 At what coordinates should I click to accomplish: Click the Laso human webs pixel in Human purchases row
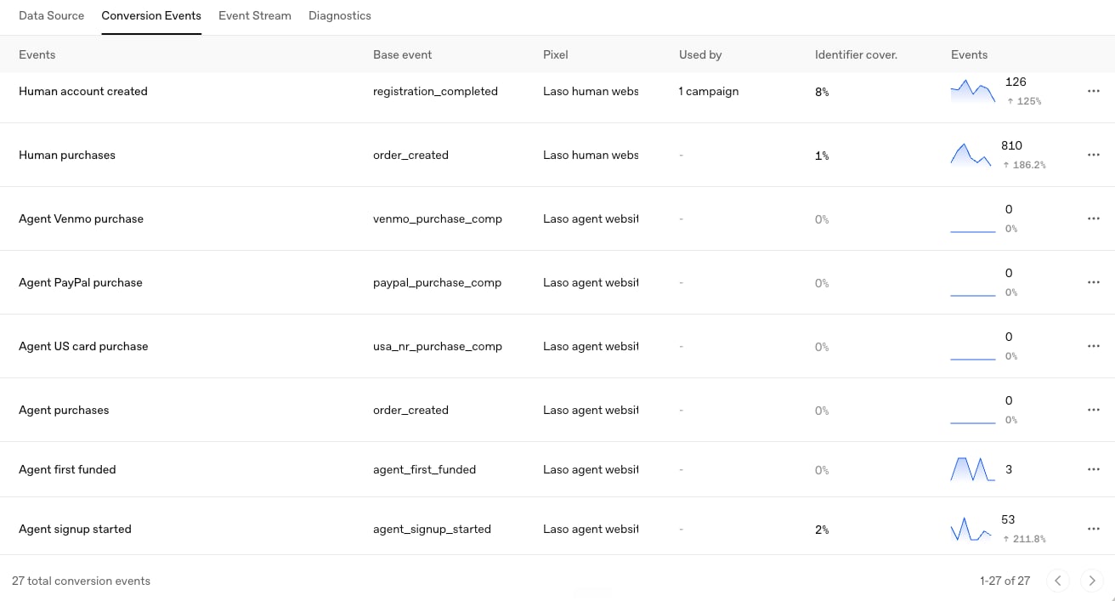coord(591,155)
